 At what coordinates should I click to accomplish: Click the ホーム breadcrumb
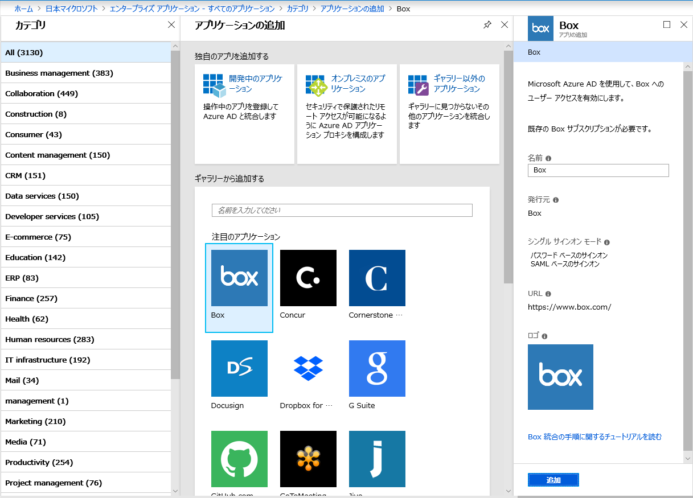[x=23, y=9]
